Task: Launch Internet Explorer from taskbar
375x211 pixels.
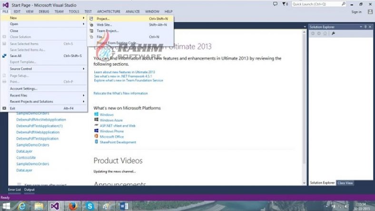Action: pyautogui.click(x=22, y=206)
